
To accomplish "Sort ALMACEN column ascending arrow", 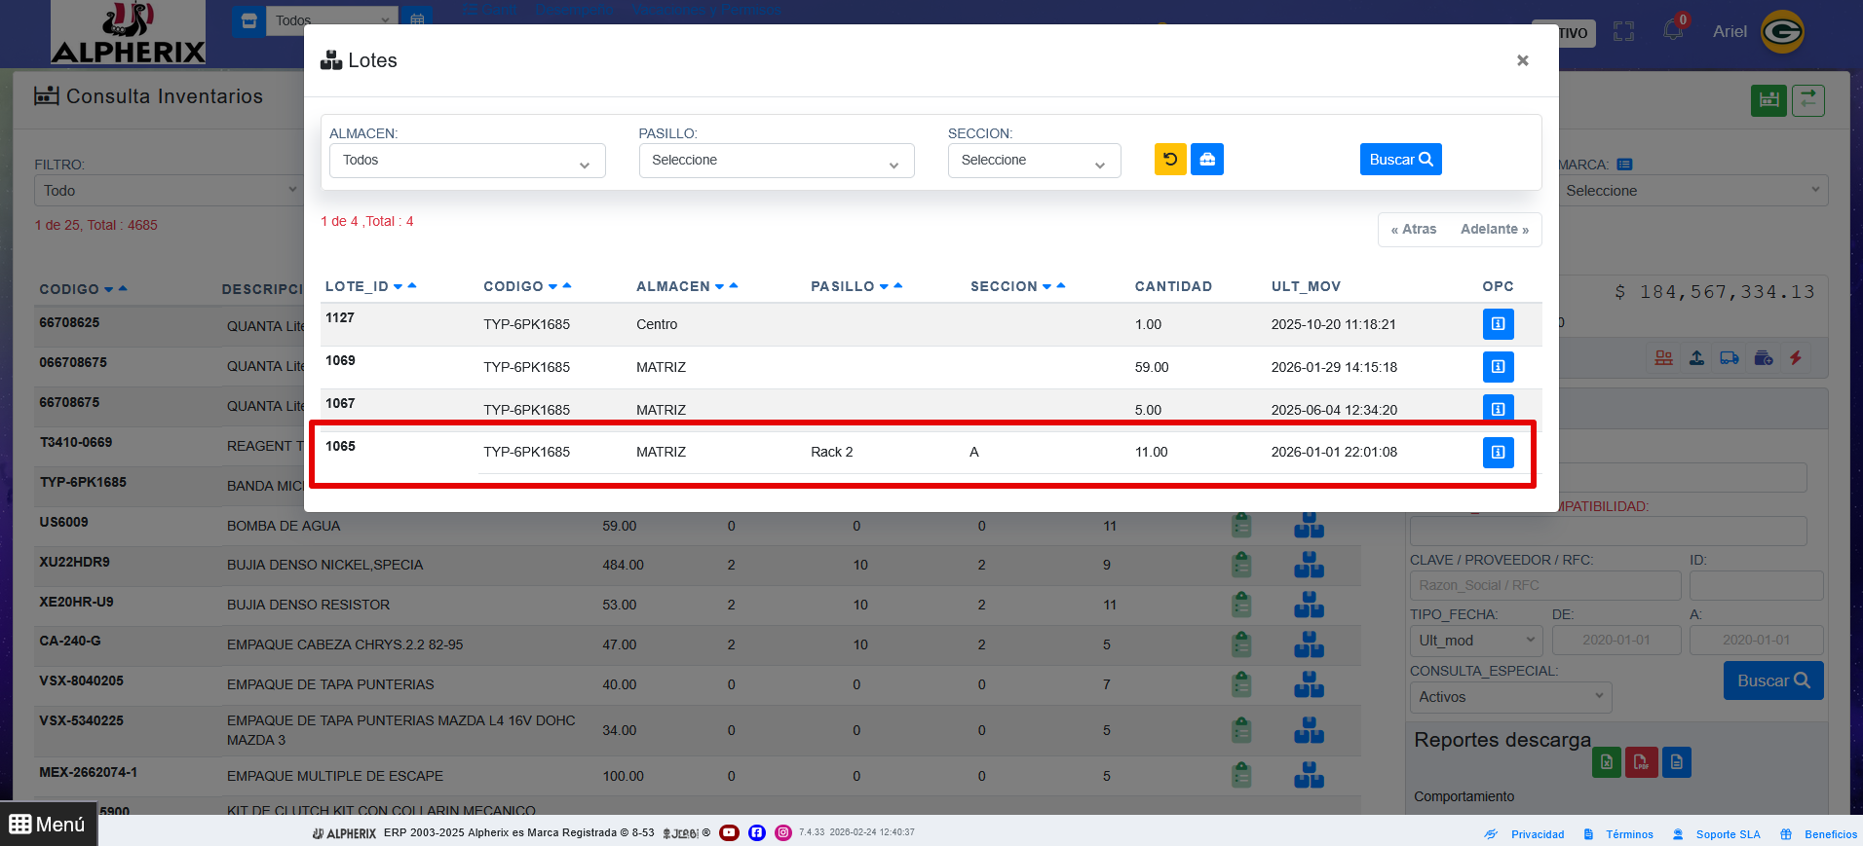I will click(734, 285).
